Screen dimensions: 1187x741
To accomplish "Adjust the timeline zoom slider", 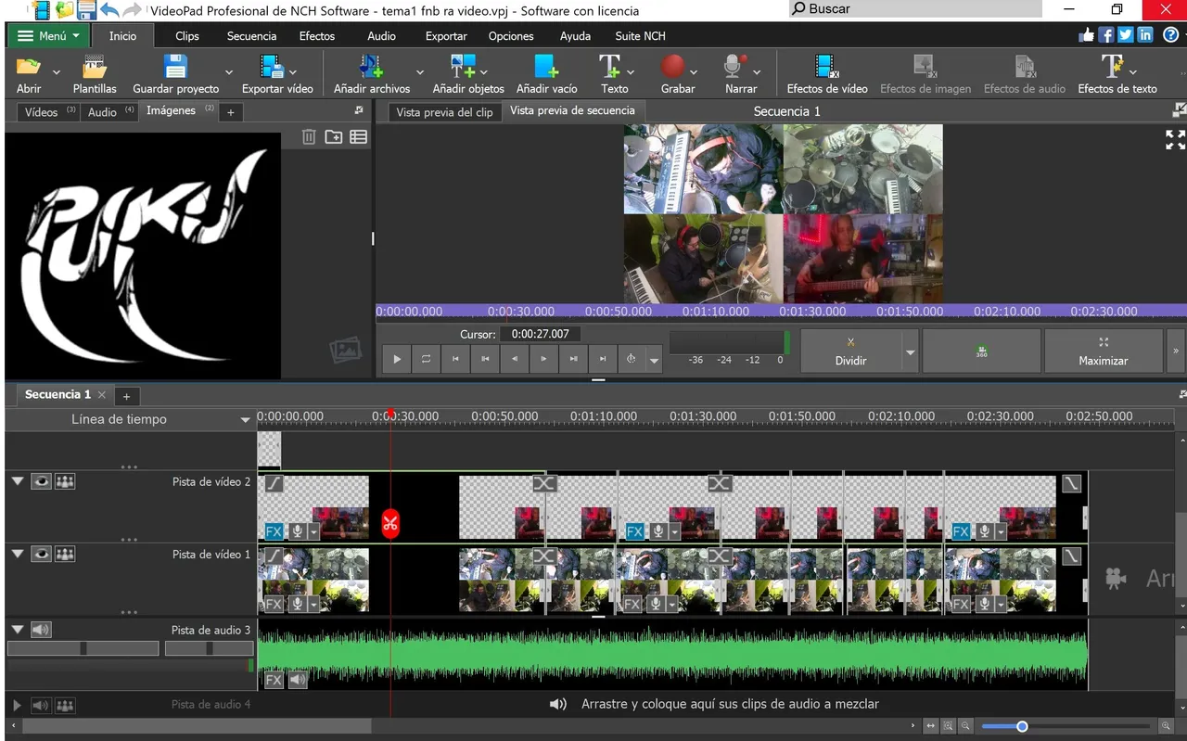I will point(1022,726).
